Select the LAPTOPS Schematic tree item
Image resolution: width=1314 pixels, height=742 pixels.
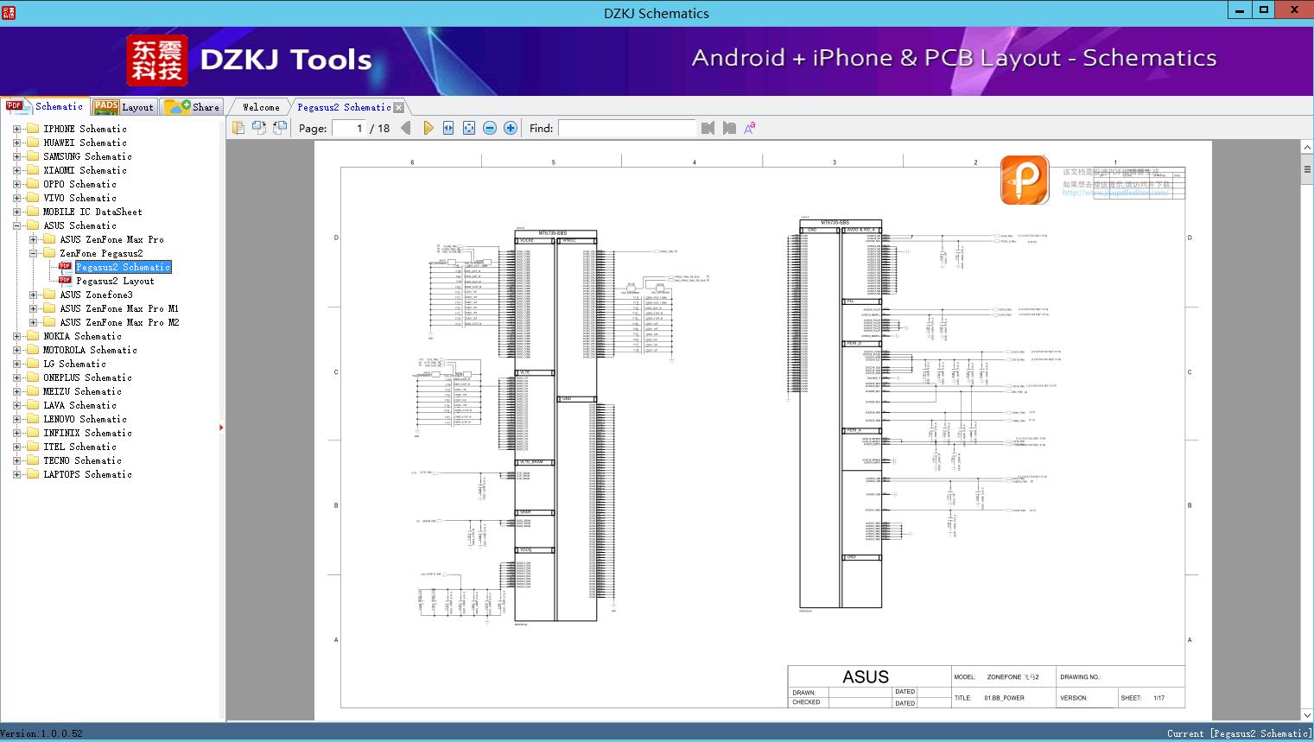(87, 474)
